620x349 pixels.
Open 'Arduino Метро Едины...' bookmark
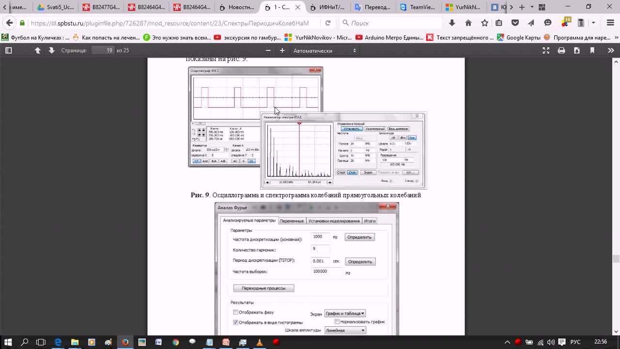(x=389, y=37)
